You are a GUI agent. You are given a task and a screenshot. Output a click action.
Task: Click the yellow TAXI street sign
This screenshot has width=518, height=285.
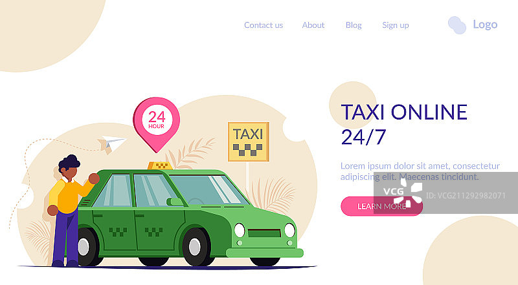[249, 142]
